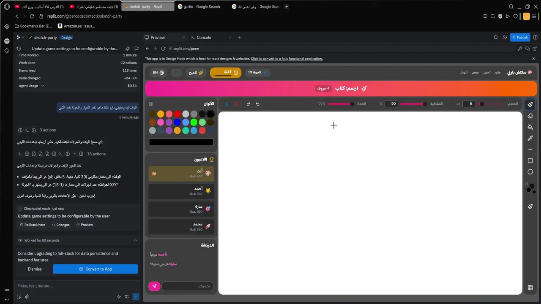Image resolution: width=541 pixels, height=304 pixels.
Task: Open the تحرير (Edit) menu
Action: 487,73
